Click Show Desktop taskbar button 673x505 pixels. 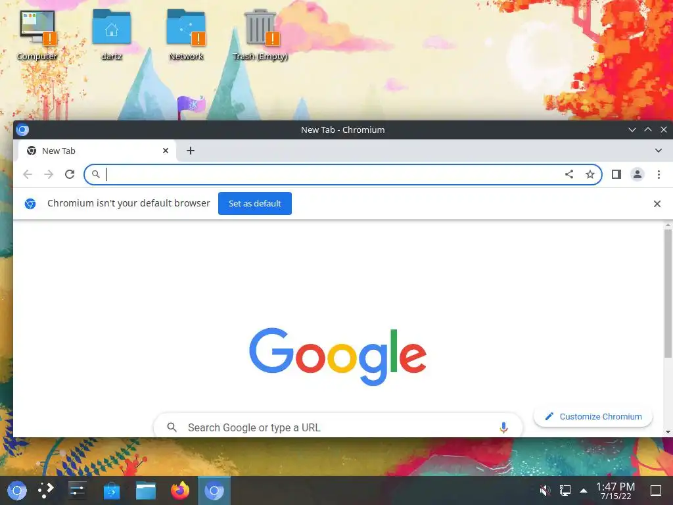656,491
